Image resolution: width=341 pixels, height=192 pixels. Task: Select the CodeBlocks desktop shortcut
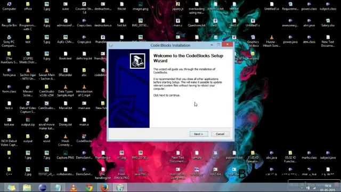[84, 139]
